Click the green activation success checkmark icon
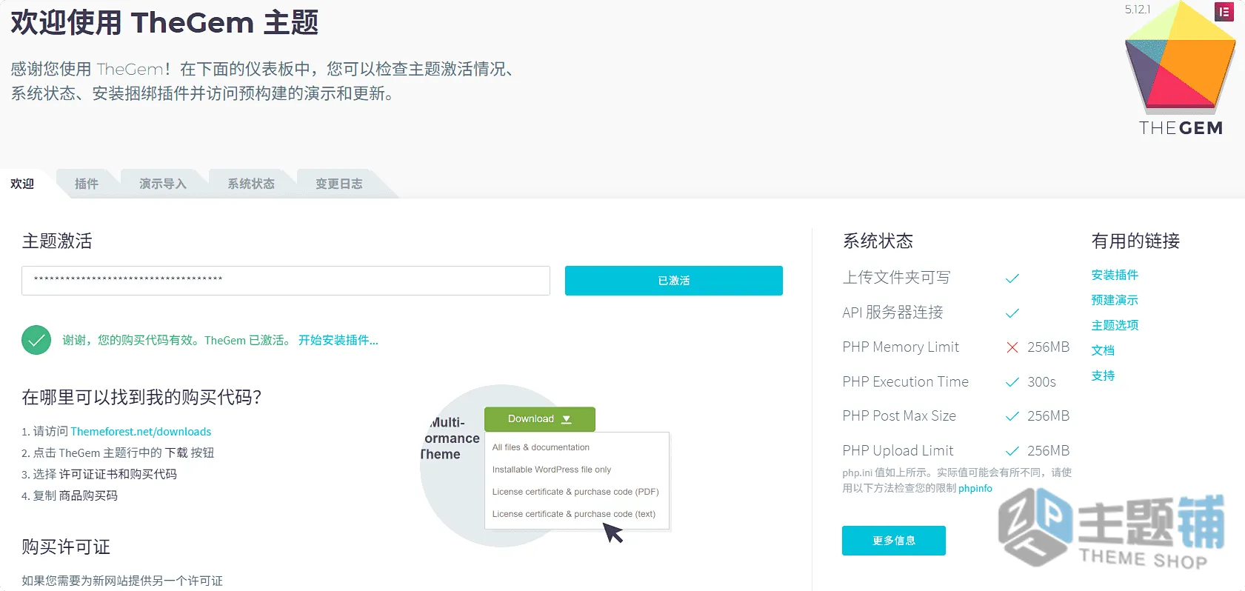 (x=36, y=340)
